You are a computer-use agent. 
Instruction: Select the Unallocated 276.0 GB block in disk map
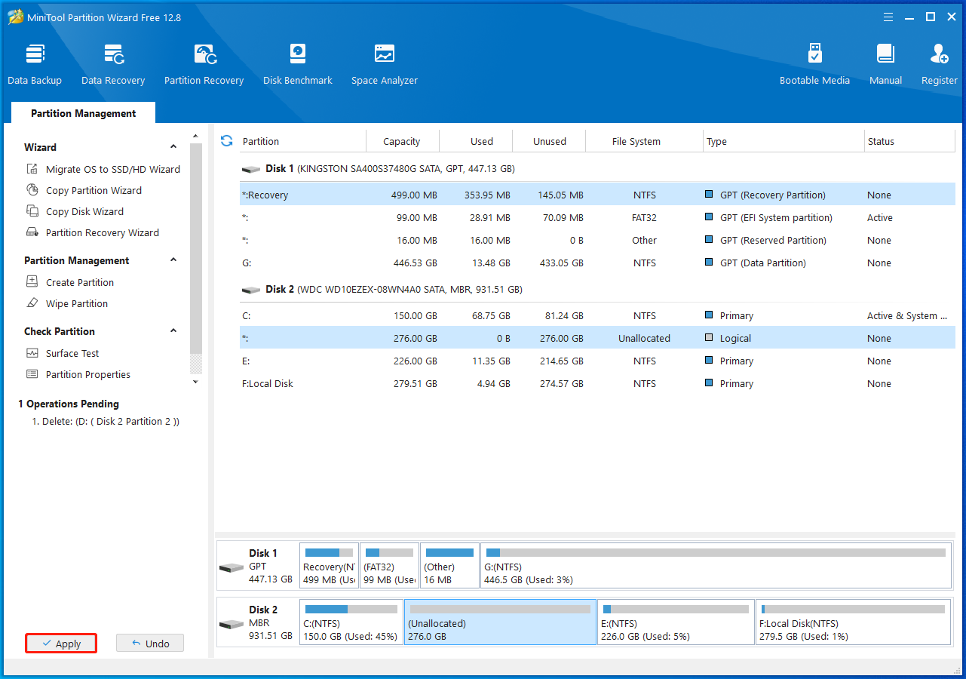pos(500,622)
